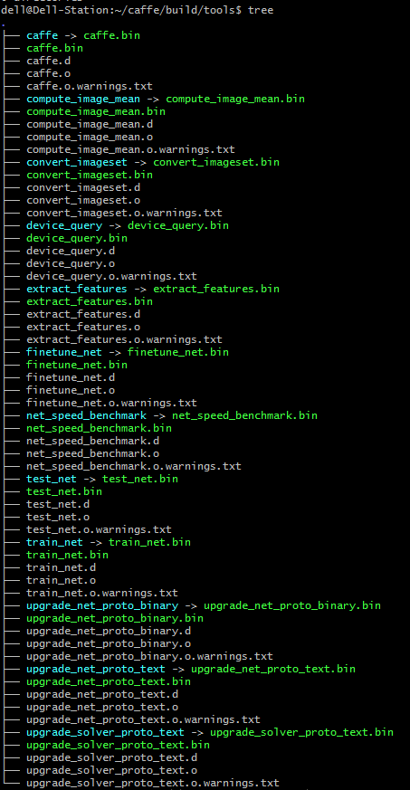Click upgrade_net_proto_text.o entry
410x790 pixels.
tap(101, 707)
